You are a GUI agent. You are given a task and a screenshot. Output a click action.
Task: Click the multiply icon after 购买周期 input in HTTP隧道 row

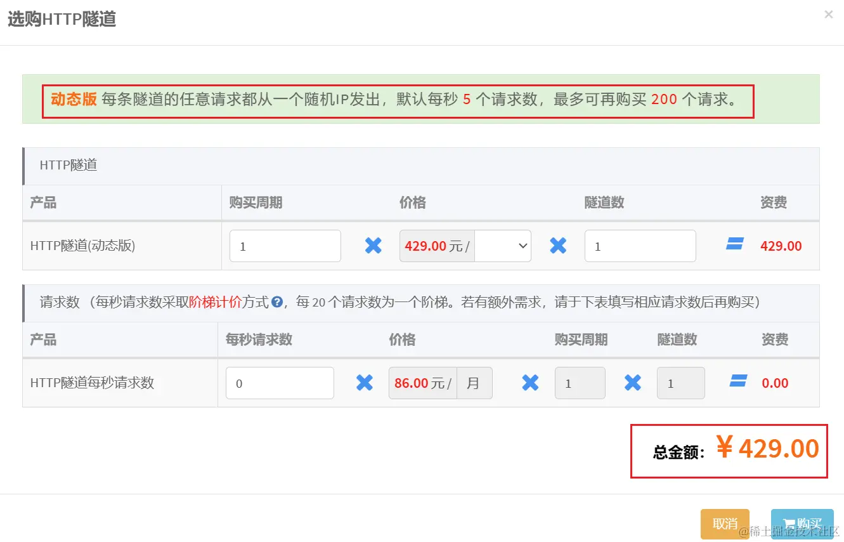[373, 246]
